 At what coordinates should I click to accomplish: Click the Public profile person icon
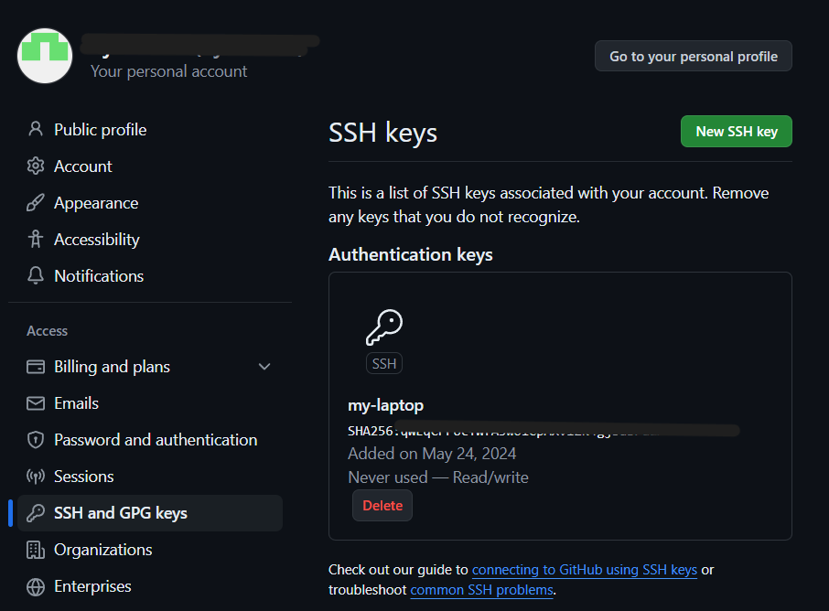pyautogui.click(x=35, y=129)
